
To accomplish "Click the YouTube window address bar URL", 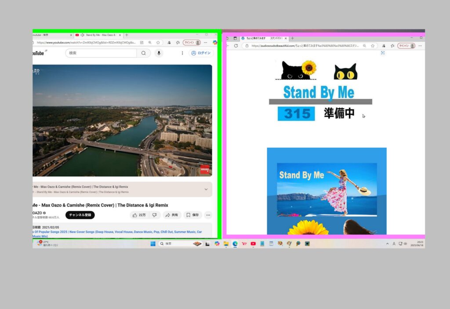I will [x=86, y=43].
